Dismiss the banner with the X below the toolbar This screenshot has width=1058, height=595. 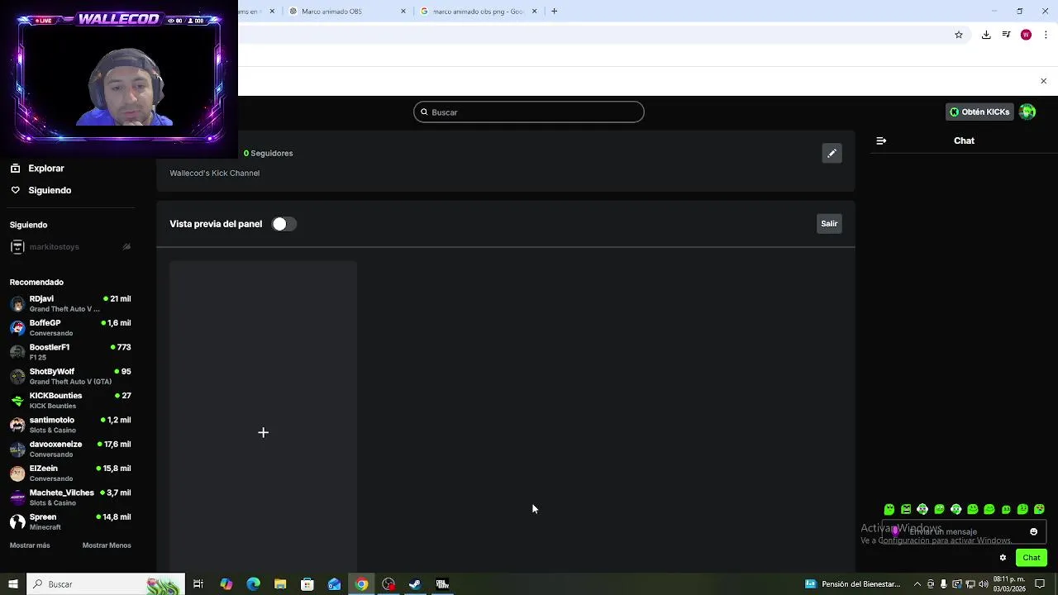[1043, 81]
